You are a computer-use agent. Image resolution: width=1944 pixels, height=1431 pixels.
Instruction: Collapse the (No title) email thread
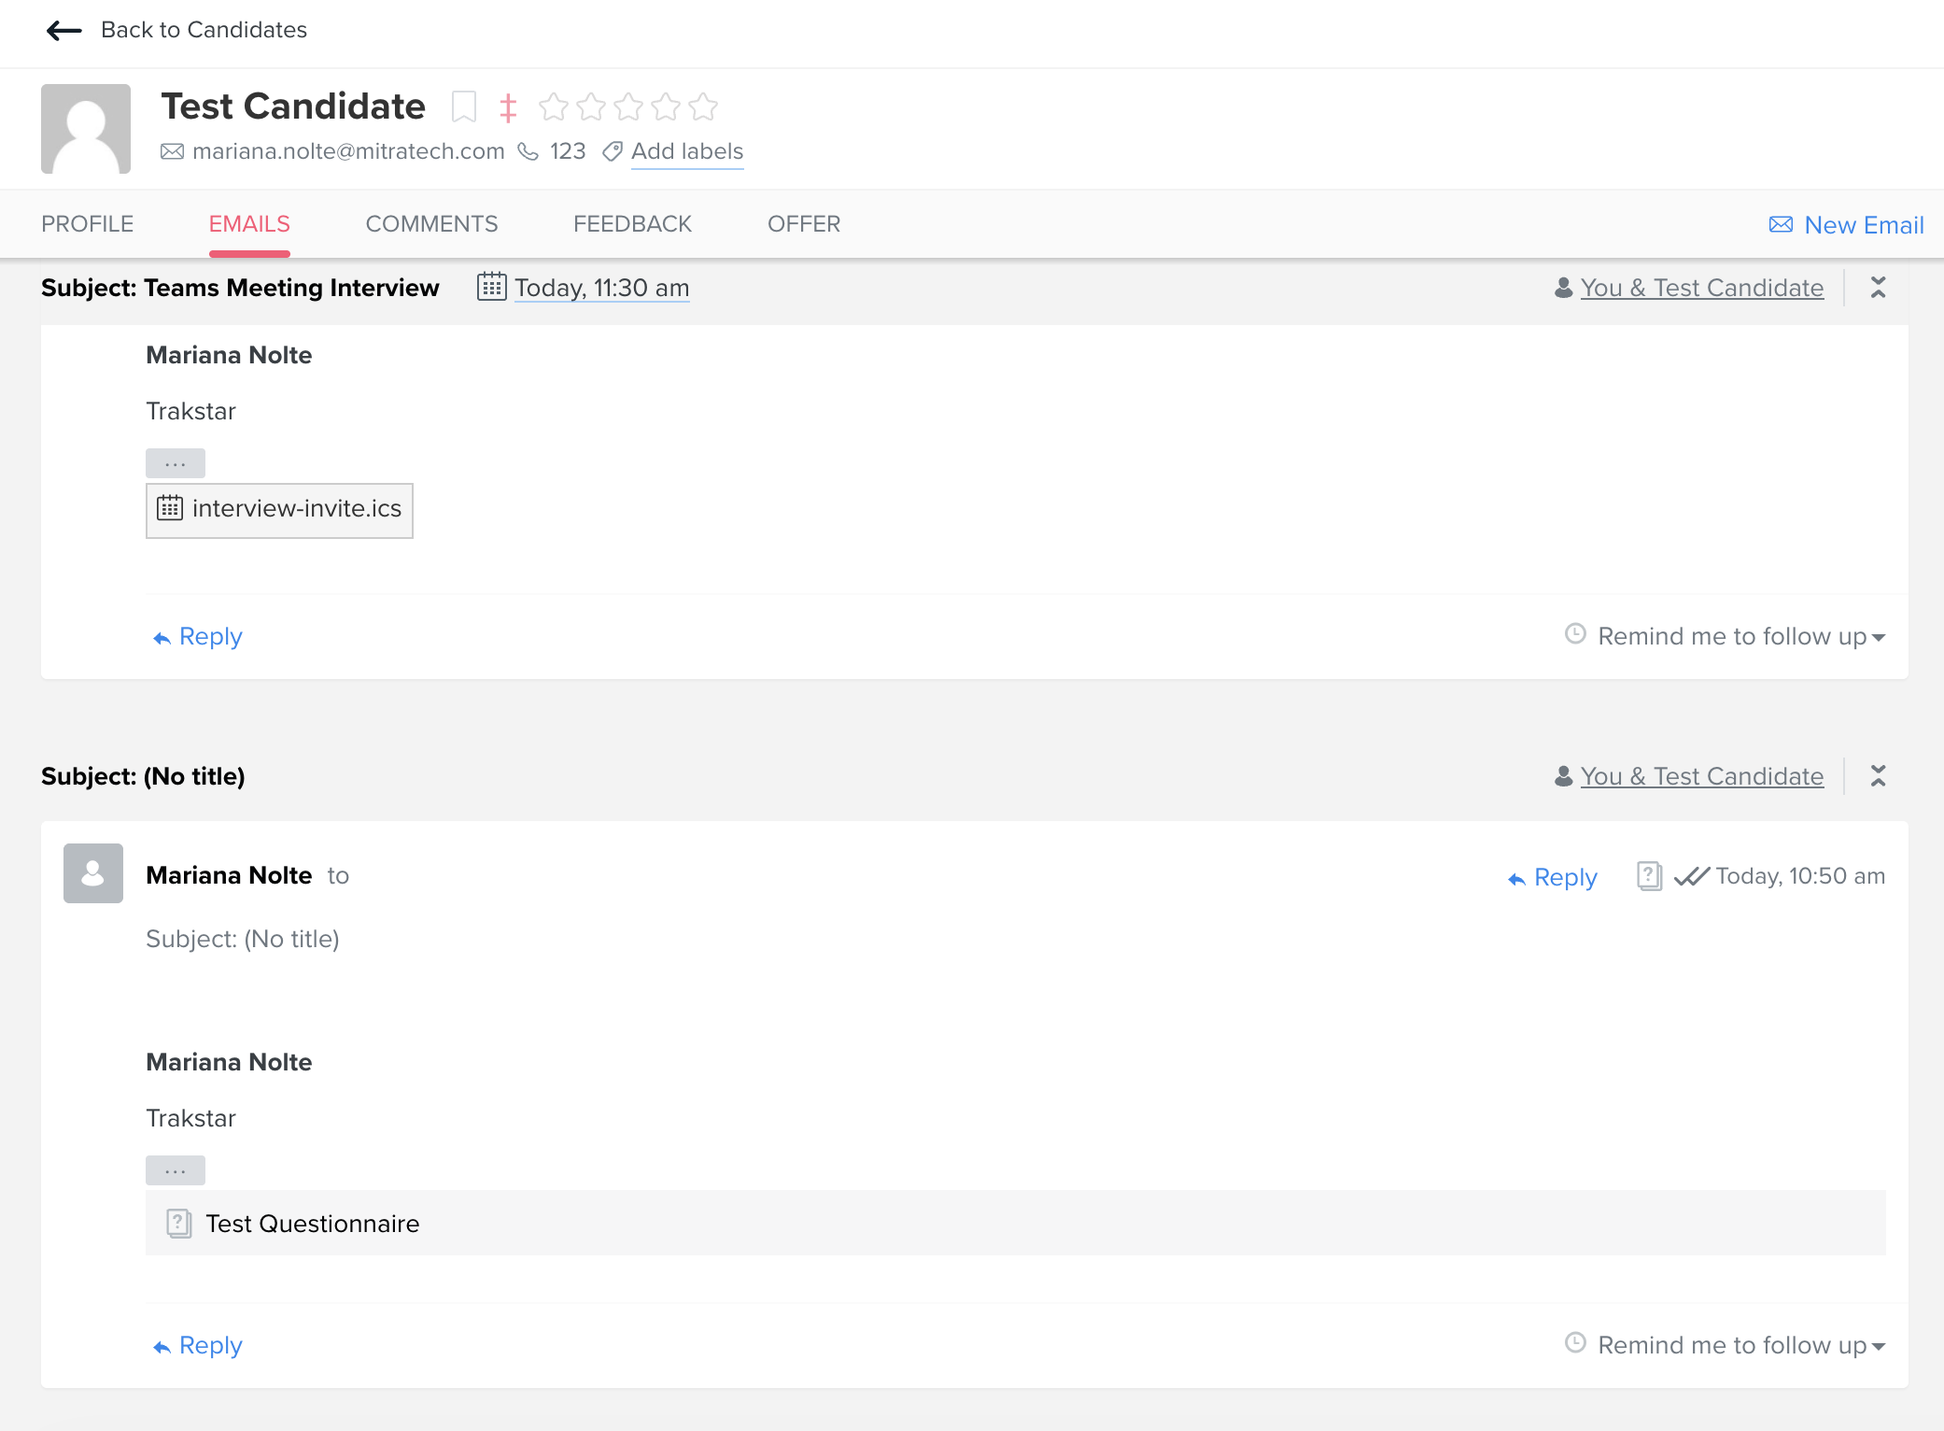pos(1879,776)
